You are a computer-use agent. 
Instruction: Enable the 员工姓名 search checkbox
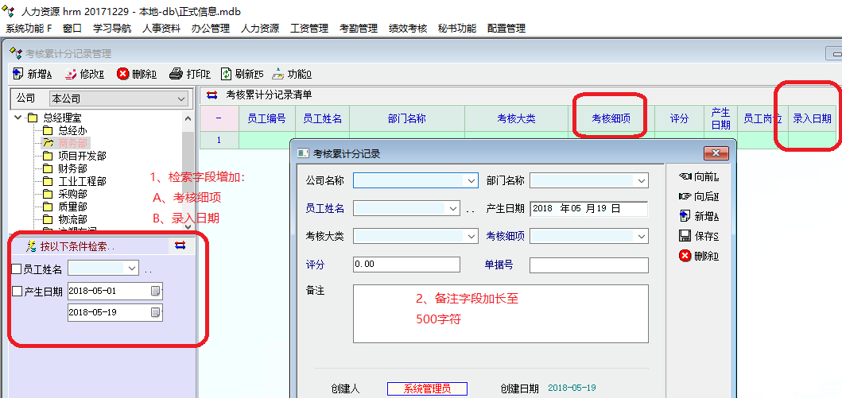17,269
